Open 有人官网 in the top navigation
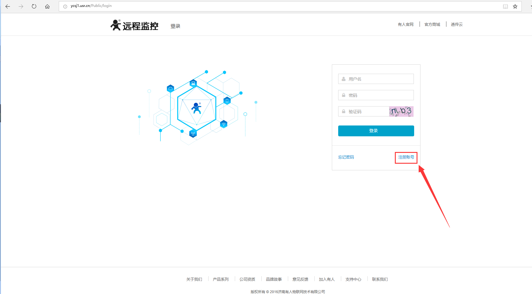Screen dimensions: 532x294 pyautogui.click(x=405, y=24)
